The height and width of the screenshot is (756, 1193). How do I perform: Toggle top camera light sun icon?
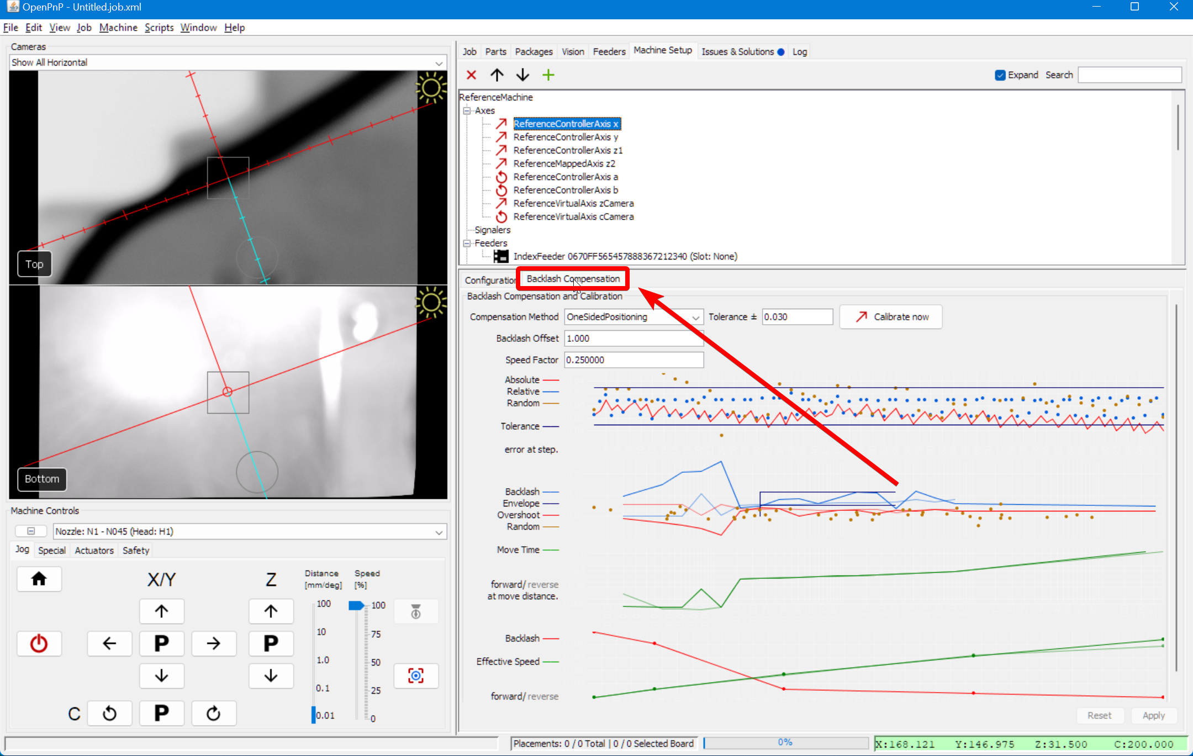431,88
